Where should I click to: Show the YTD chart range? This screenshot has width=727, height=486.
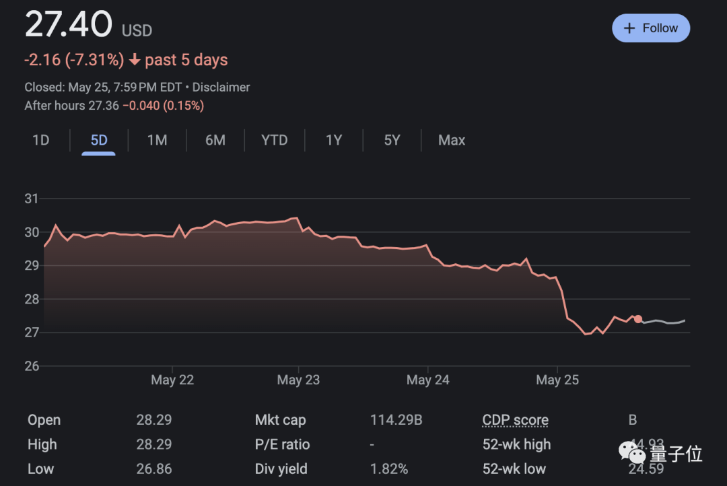(x=275, y=140)
